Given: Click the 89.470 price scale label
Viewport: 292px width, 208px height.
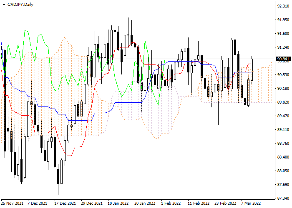Looking at the screenshot, I should point(283,116).
